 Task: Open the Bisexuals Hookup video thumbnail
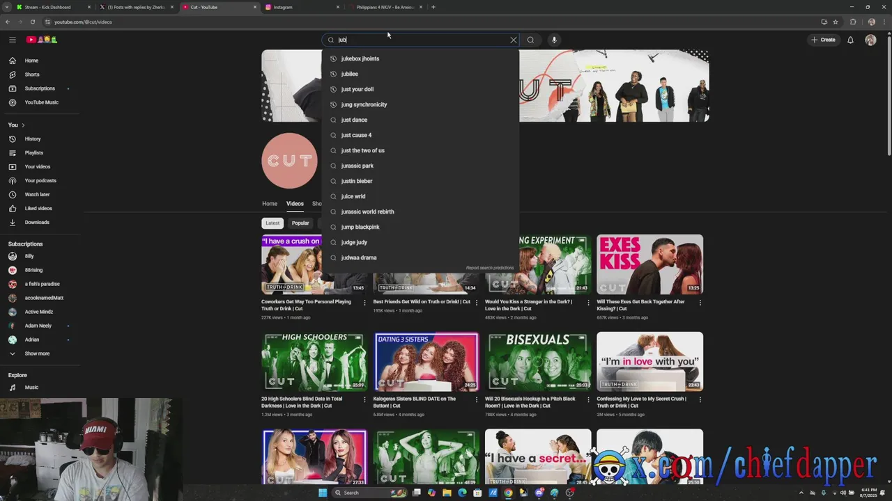click(538, 362)
